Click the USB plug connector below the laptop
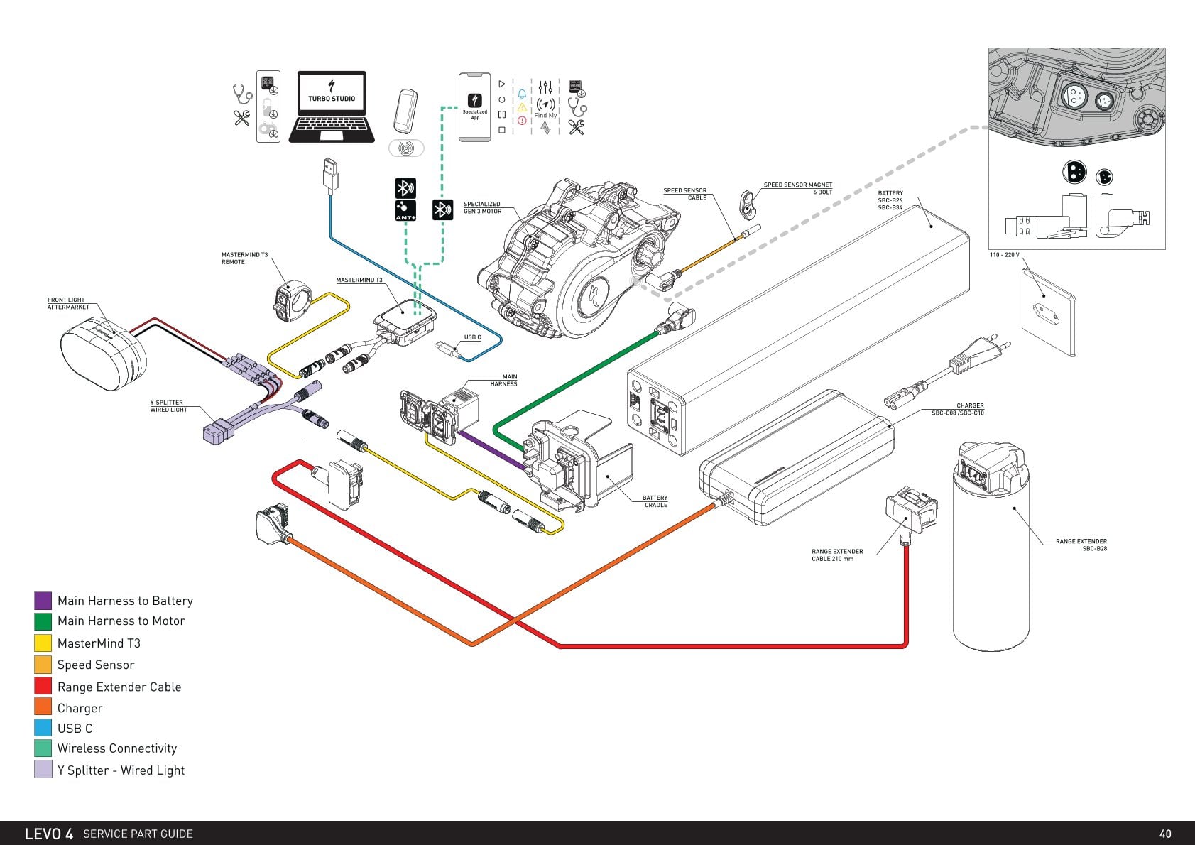 coord(330,175)
